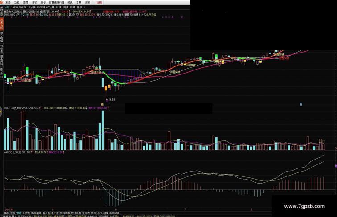Switch to the 1分钟 period tab

point(14,7)
